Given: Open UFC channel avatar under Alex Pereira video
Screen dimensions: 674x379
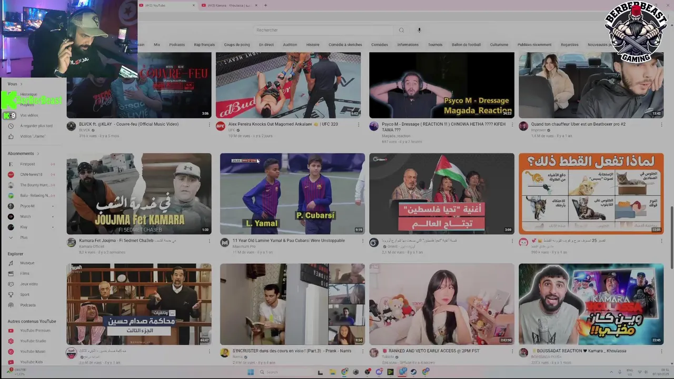Looking at the screenshot, I should pos(221,126).
